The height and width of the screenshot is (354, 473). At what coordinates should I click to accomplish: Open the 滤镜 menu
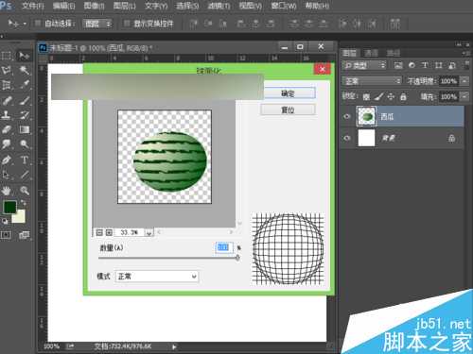(x=219, y=6)
